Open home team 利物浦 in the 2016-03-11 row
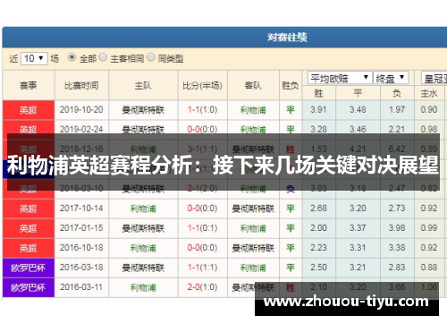This screenshot has width=447, height=324. tap(143, 287)
